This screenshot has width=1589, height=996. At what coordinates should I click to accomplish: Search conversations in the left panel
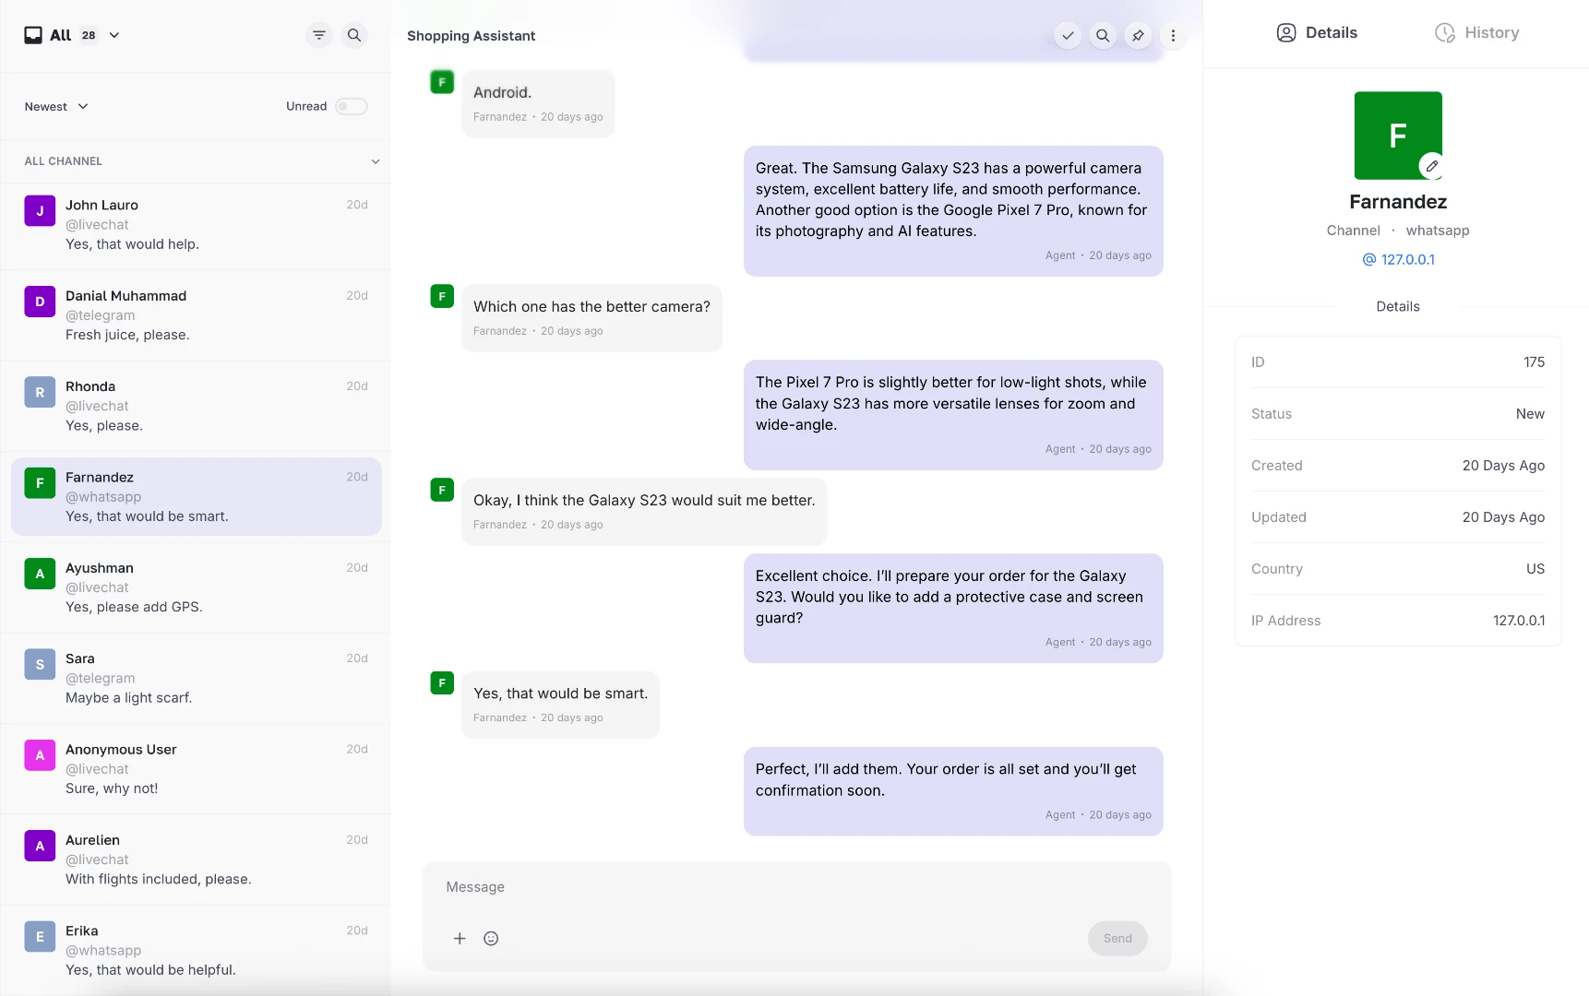click(x=354, y=35)
